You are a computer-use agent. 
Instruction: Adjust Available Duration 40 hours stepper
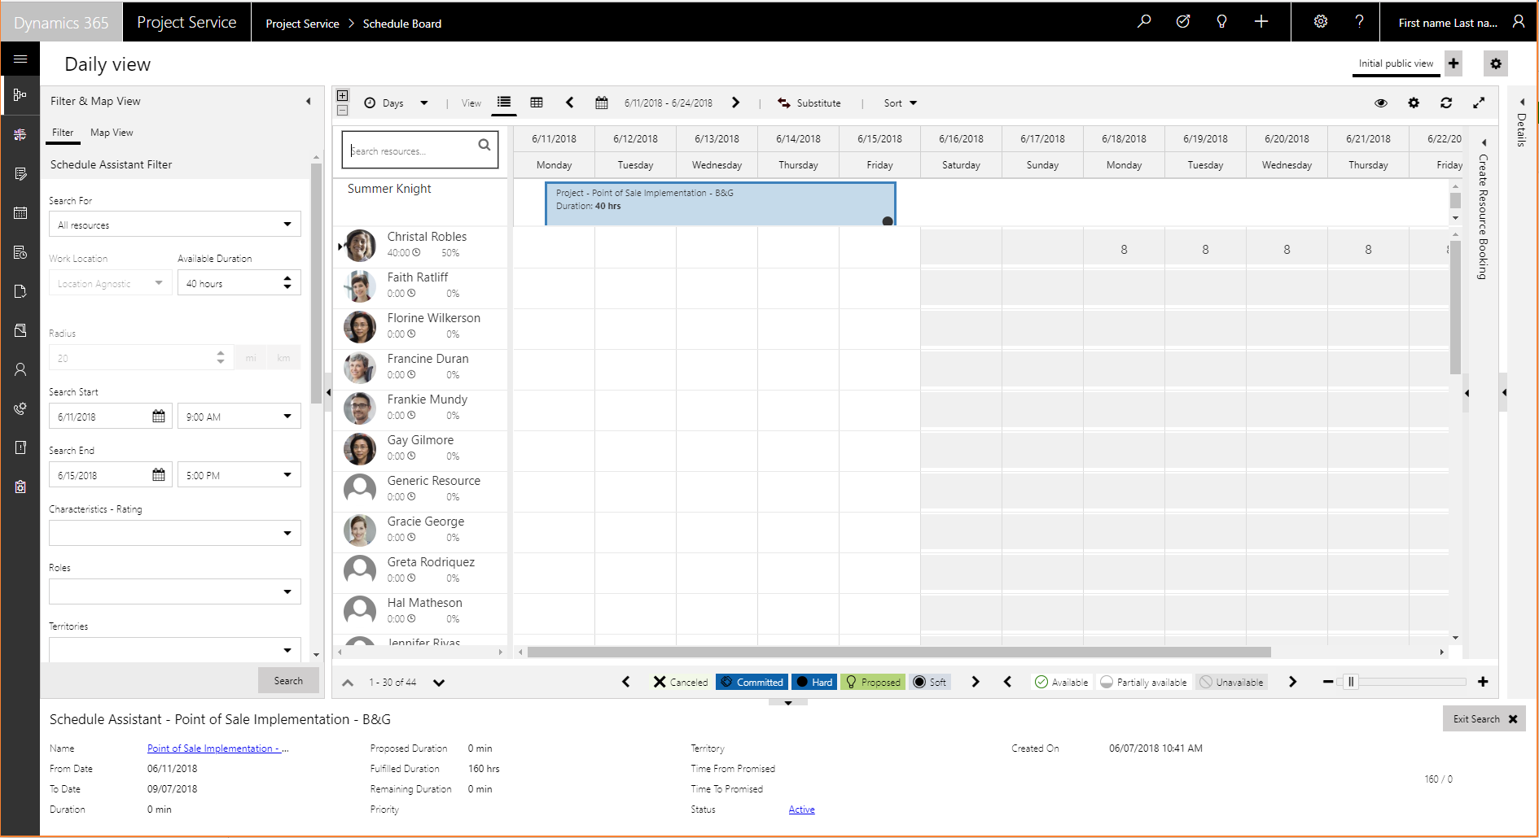coord(287,283)
